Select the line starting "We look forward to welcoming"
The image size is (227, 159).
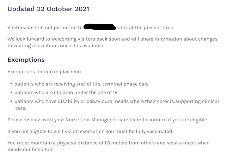(112, 39)
